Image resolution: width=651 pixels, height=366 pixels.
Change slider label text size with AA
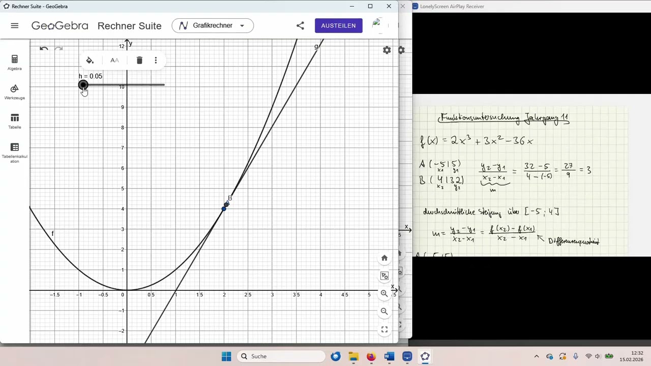tap(114, 60)
